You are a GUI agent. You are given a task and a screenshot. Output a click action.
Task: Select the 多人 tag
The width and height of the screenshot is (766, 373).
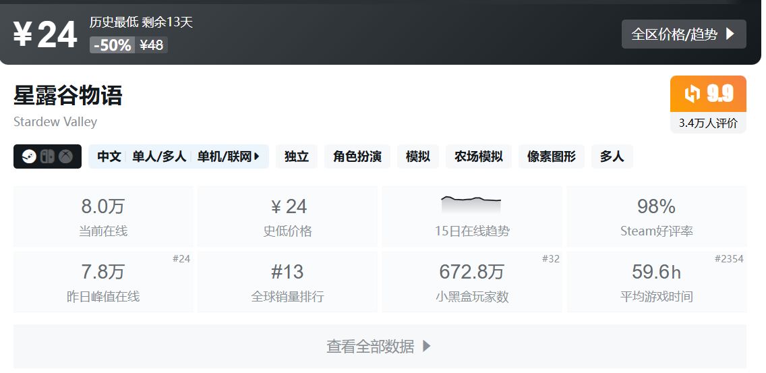[x=612, y=156]
